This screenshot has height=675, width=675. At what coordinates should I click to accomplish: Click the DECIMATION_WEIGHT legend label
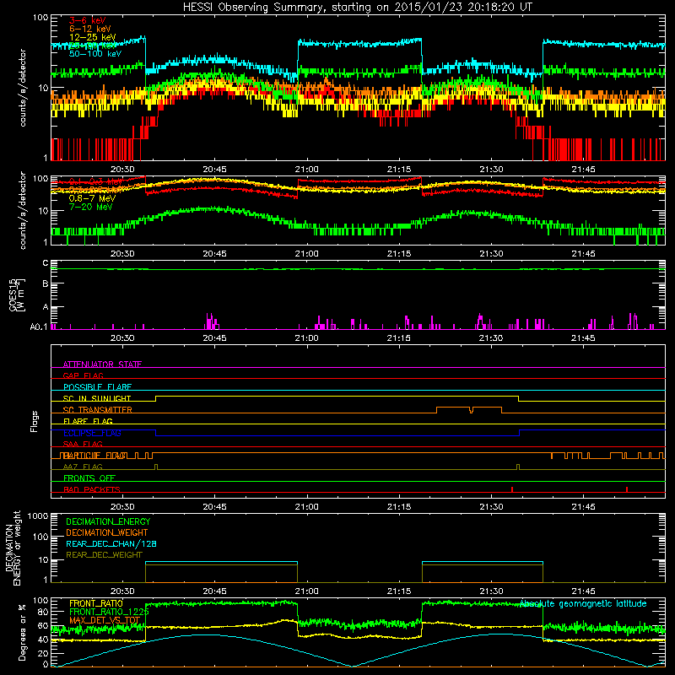point(107,532)
